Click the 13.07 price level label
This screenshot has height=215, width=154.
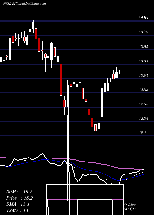click(x=144, y=75)
